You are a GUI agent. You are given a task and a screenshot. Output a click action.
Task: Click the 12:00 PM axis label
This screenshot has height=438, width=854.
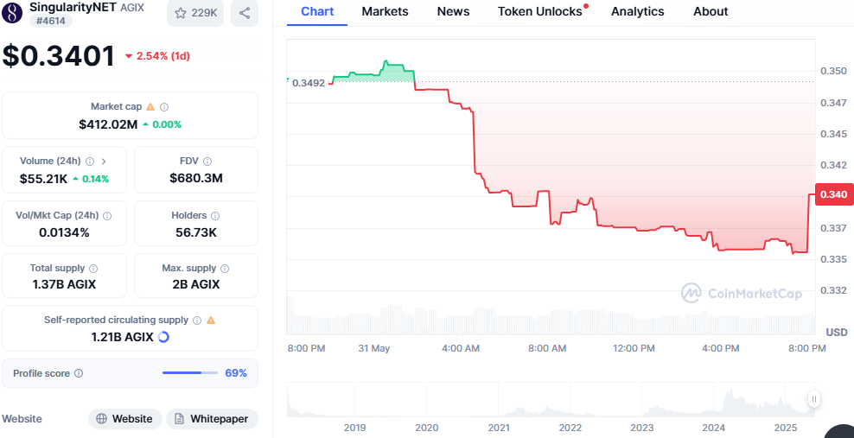pos(633,349)
